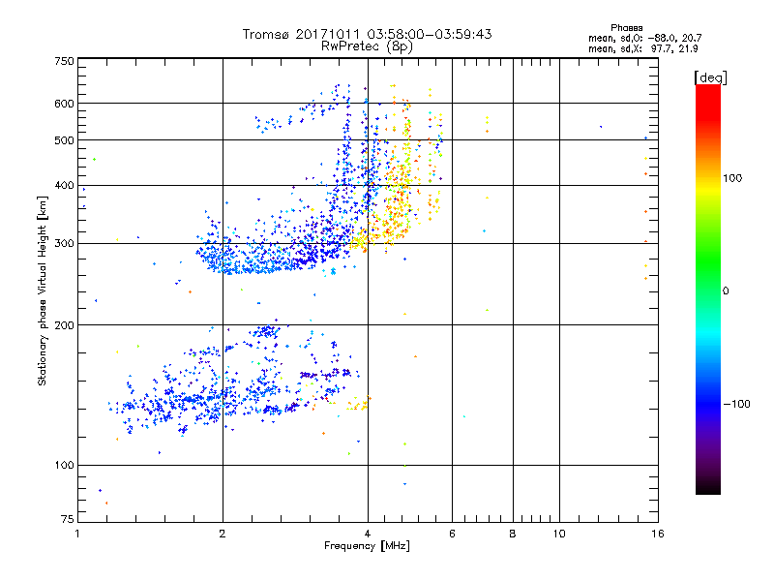Click the y-axis tick label '300'
774x581 pixels.
coord(65,244)
